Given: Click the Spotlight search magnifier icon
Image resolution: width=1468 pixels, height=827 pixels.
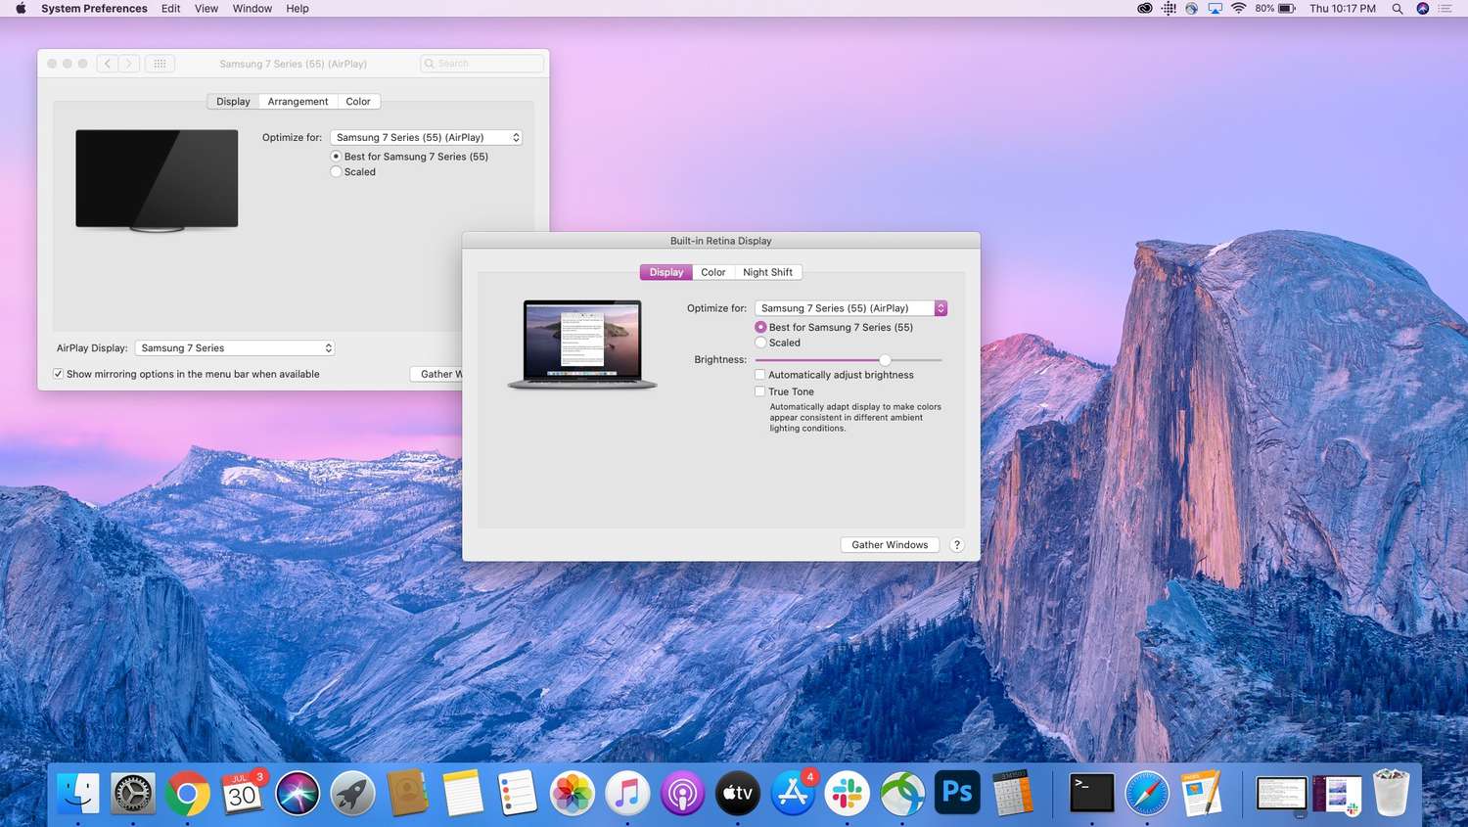Looking at the screenshot, I should click(x=1398, y=9).
